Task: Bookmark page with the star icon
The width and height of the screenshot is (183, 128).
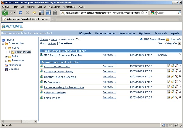Action: click(x=142, y=13)
